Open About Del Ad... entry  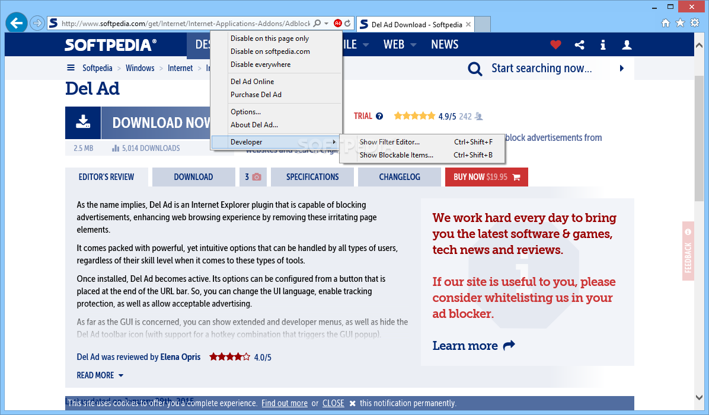pos(276,125)
